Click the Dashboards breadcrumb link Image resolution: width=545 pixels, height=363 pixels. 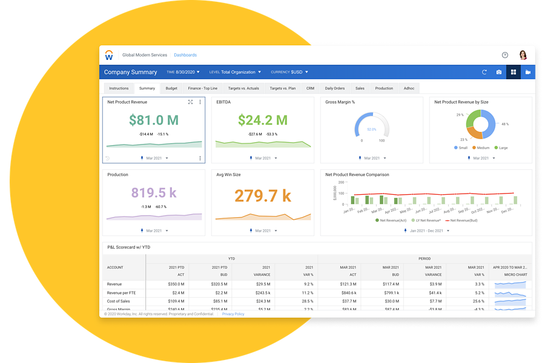tap(185, 55)
